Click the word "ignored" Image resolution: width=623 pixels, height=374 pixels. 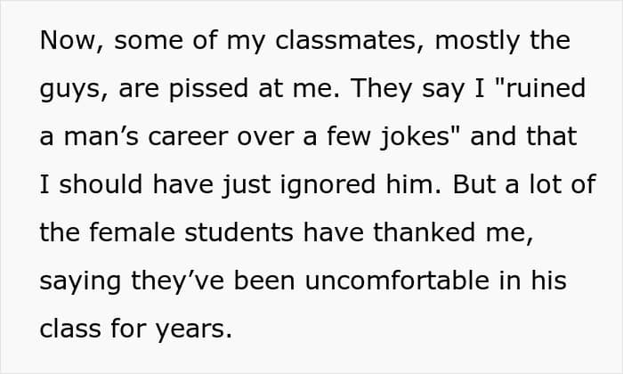pyautogui.click(x=328, y=185)
